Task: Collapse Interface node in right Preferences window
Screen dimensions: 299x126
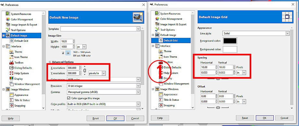Action: point(153,46)
